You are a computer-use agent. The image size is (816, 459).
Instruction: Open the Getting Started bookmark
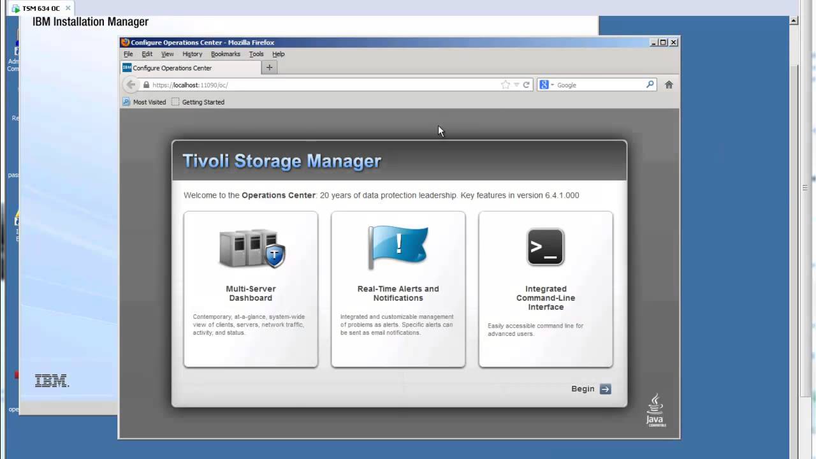[198, 102]
